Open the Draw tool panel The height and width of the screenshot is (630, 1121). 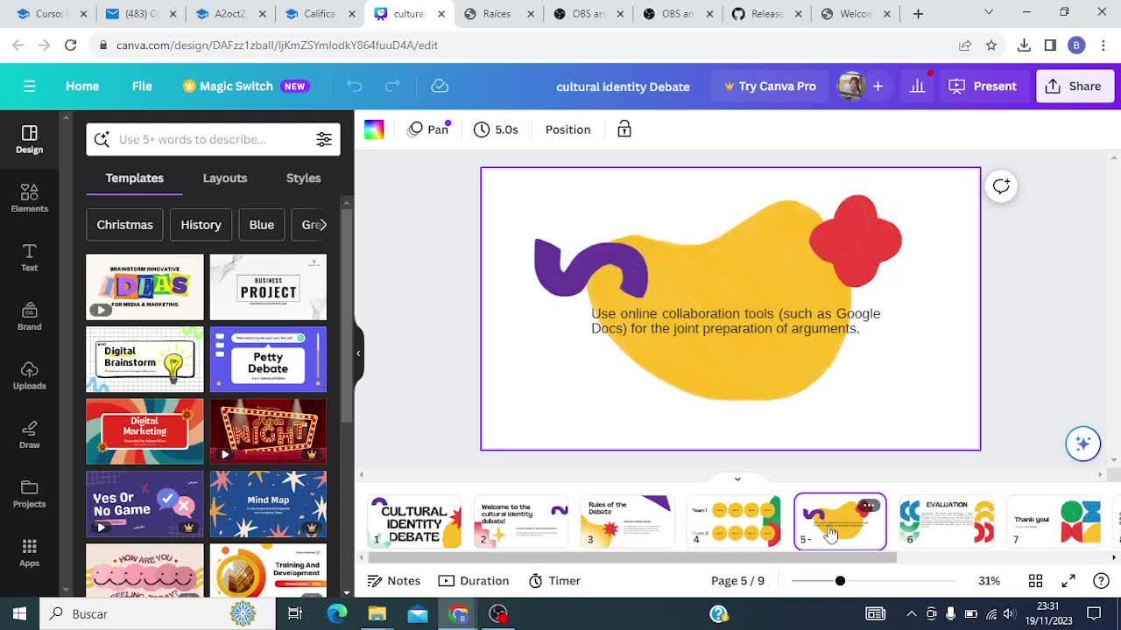click(29, 434)
